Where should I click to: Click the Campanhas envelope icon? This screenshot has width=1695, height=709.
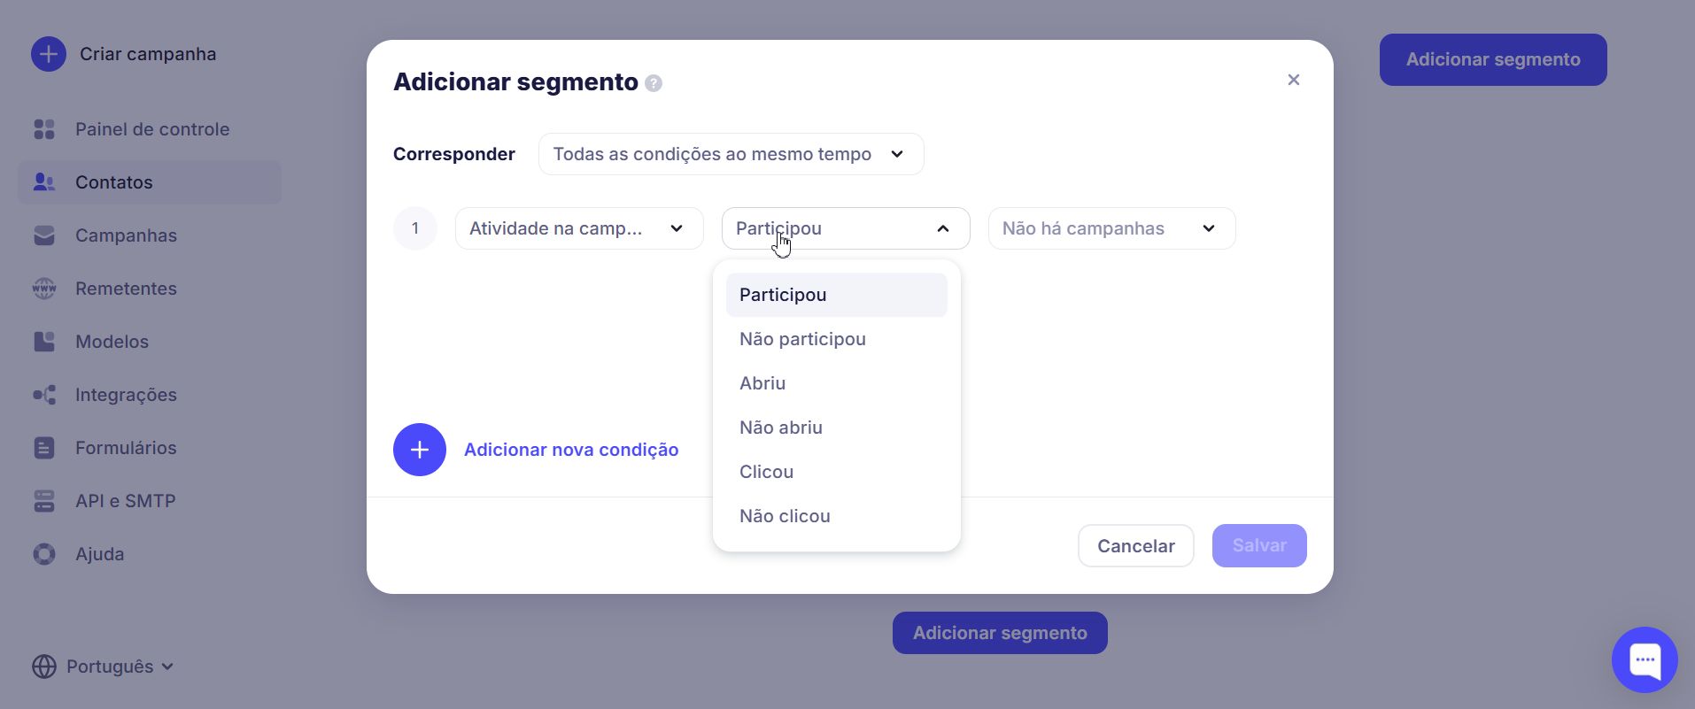44,235
